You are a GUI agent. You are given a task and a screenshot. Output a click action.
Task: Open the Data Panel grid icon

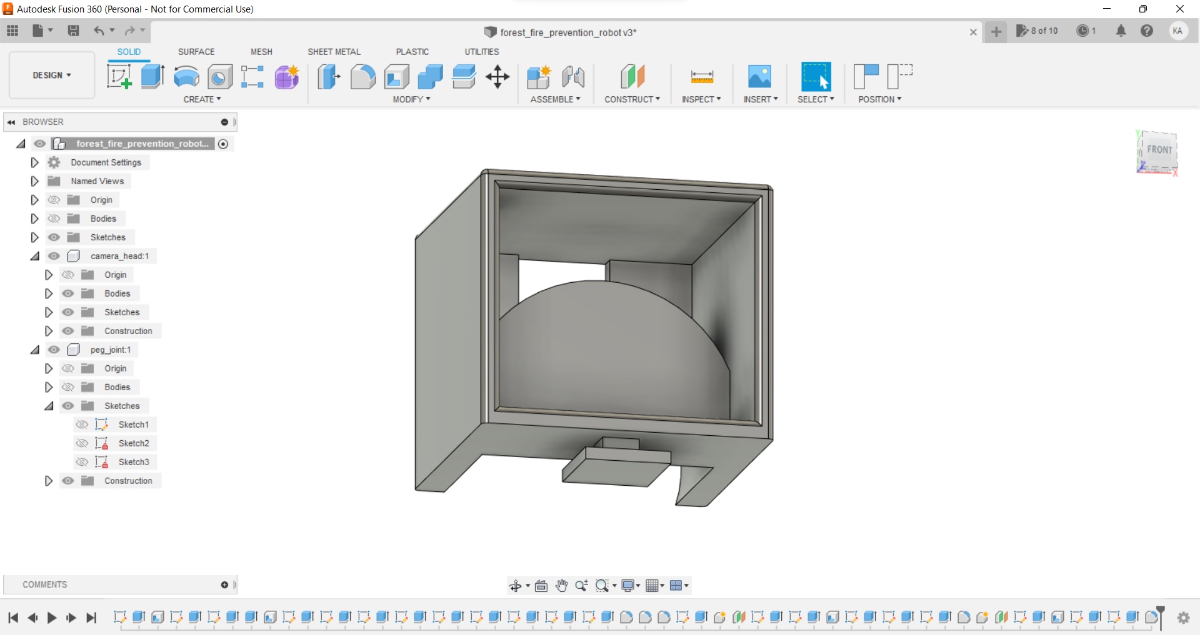point(12,31)
